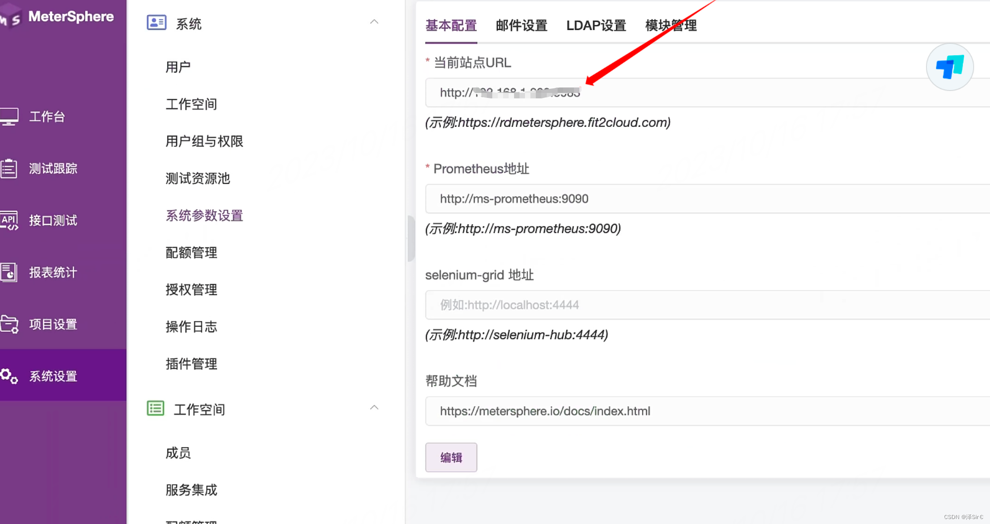
Task: Click the 当前站点URL input field
Action: (707, 92)
